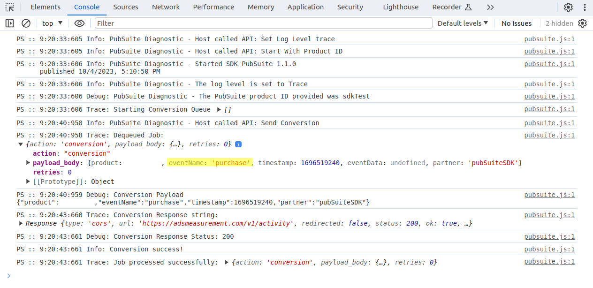Open pubsuite.js:1 link for Conversion success
This screenshot has height=288, width=593.
coord(549,249)
